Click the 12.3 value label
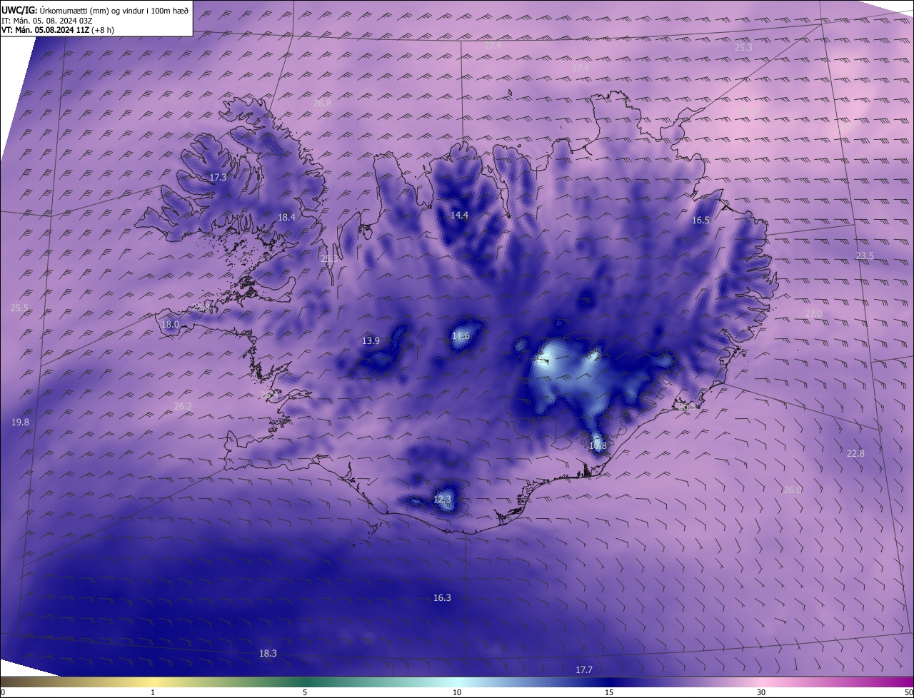The image size is (914, 698). (442, 499)
